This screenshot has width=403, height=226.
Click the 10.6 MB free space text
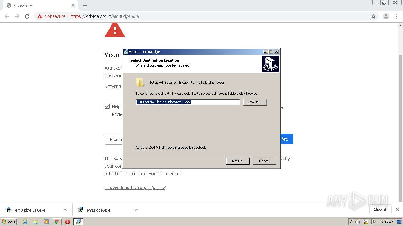pos(171,148)
